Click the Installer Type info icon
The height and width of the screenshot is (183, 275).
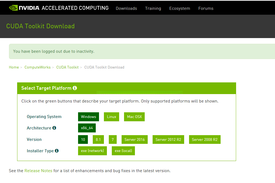pyautogui.click(x=57, y=151)
